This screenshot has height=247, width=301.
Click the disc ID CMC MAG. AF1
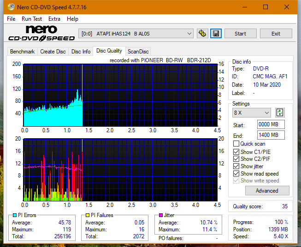pyautogui.click(x=270, y=76)
